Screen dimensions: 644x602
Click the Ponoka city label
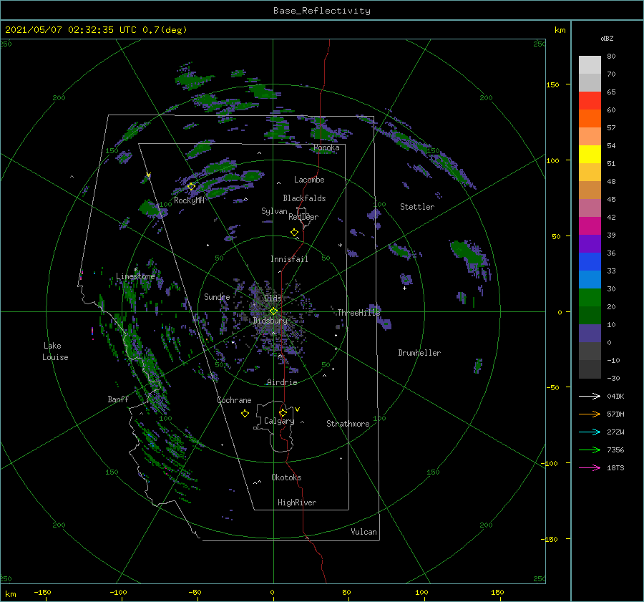[326, 147]
